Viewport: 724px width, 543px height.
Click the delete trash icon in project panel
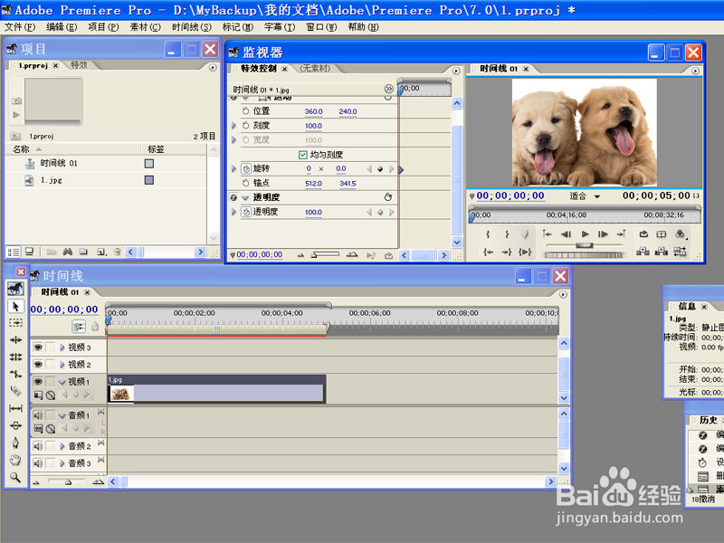point(118,252)
